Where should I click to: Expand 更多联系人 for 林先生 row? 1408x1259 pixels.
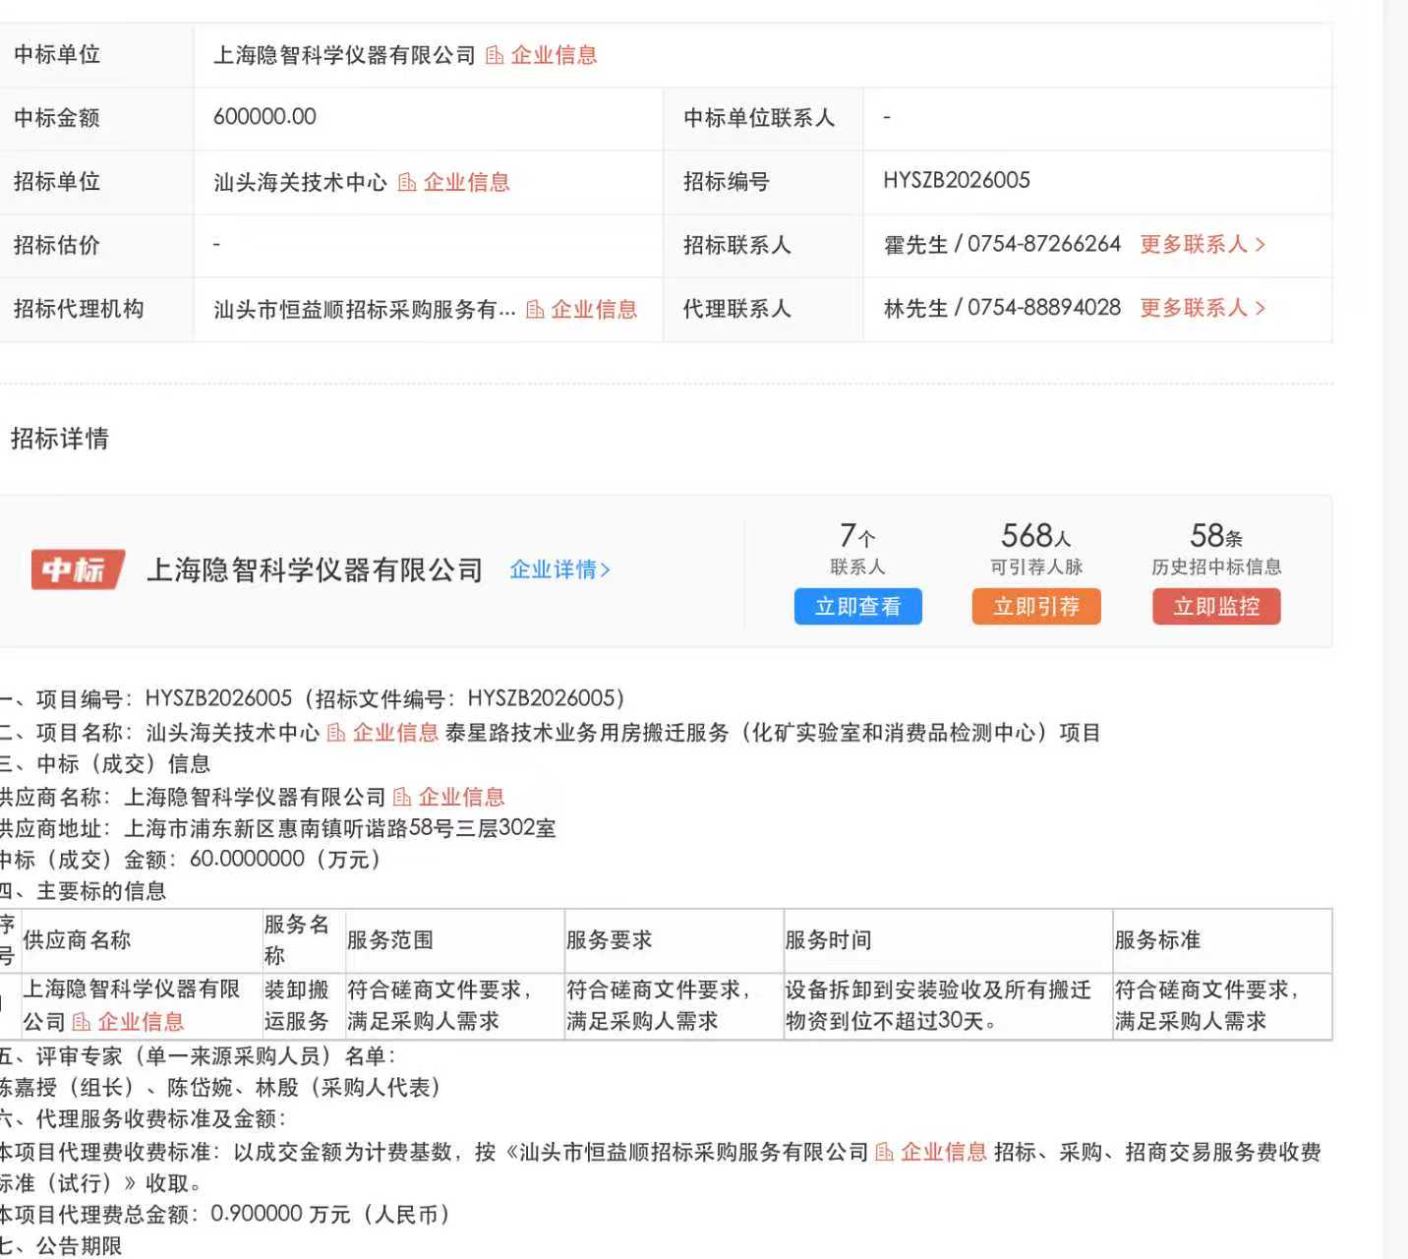click(1202, 309)
